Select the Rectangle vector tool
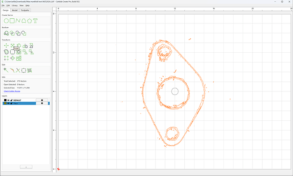The width and height of the screenshot is (293, 176). [x=12, y=21]
